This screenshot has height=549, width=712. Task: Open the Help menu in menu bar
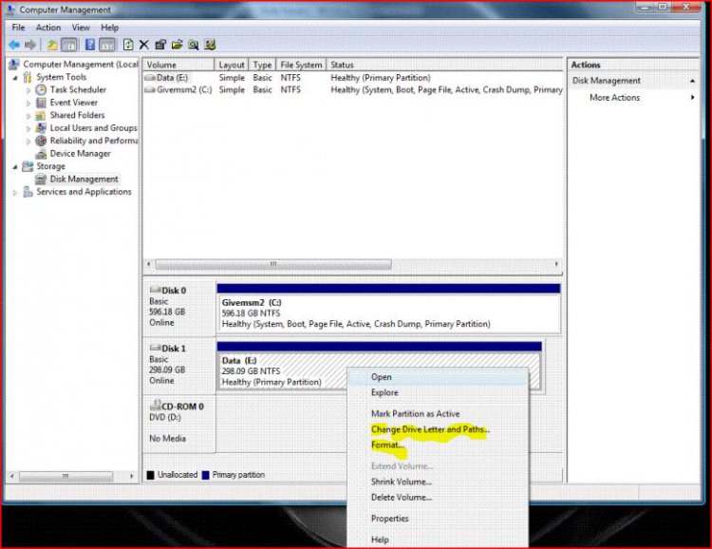pos(109,28)
